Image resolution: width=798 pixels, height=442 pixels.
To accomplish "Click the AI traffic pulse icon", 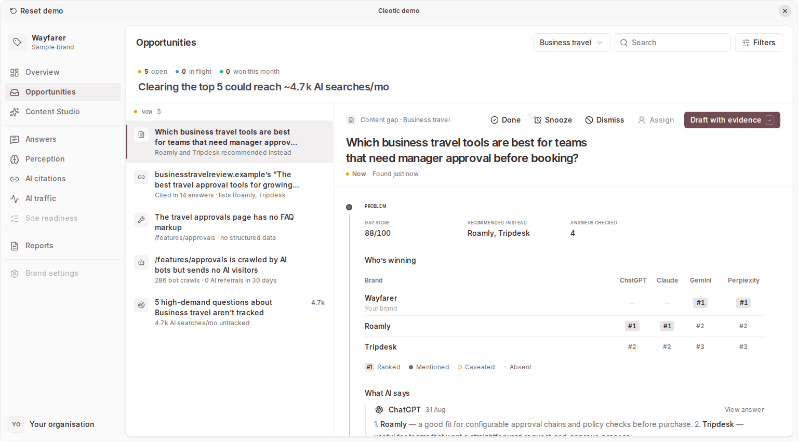I will [15, 198].
